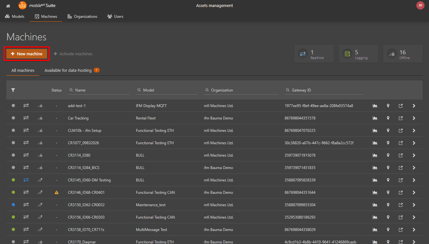Open chart icon for add-test-1 machine
This screenshot has height=244, width=429.
375,106
